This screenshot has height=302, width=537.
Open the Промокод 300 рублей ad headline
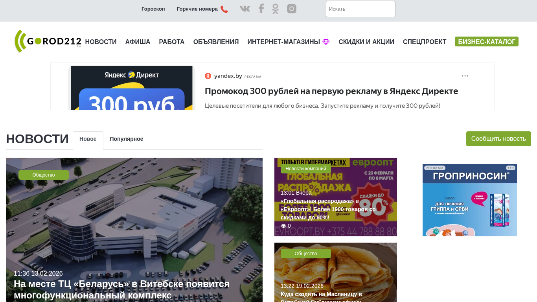[331, 91]
